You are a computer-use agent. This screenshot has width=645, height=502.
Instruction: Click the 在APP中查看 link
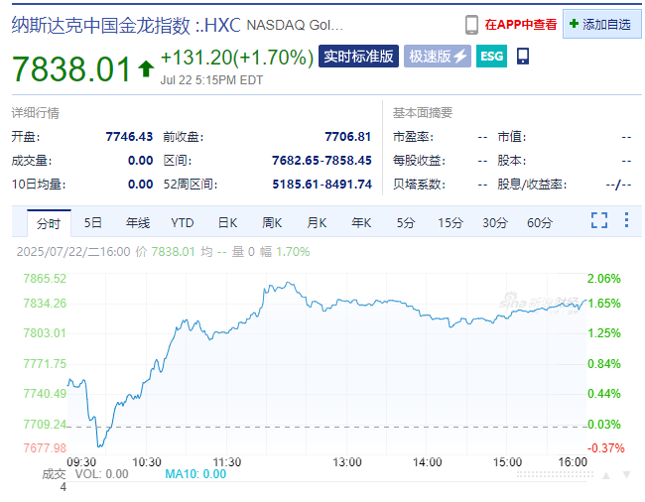tap(520, 24)
